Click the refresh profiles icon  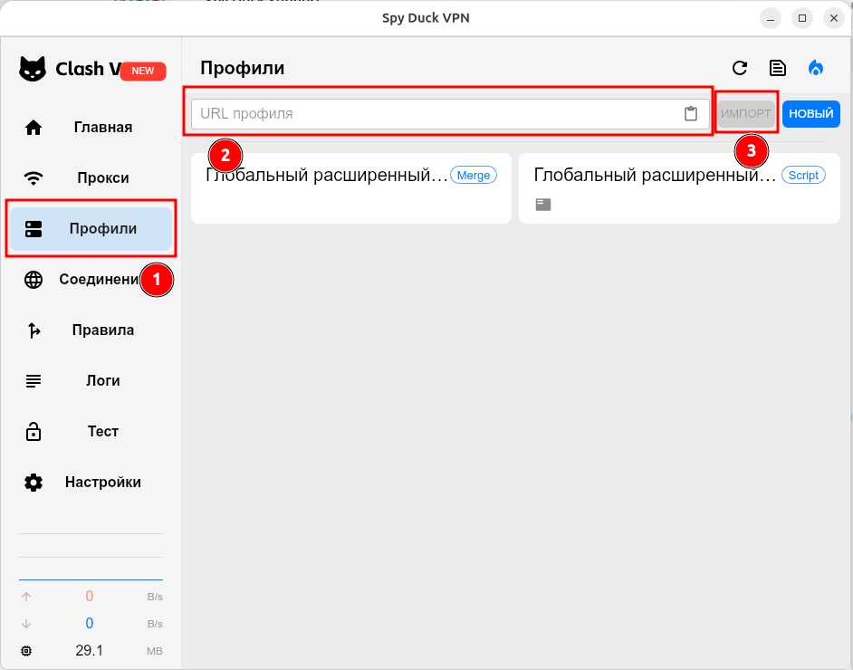pyautogui.click(x=740, y=68)
